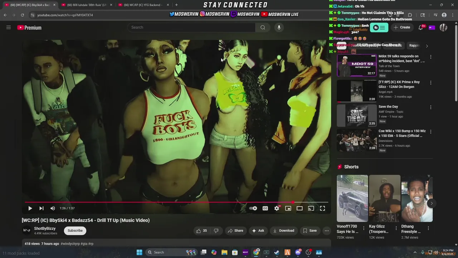Open ShotByBizzy channel avatar
Viewport: 458px width, 258px height.
27,230
